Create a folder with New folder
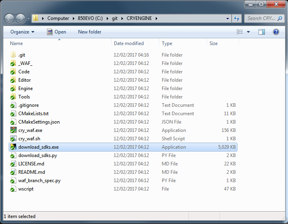This screenshot has height=224, width=288. pyautogui.click(x=90, y=32)
